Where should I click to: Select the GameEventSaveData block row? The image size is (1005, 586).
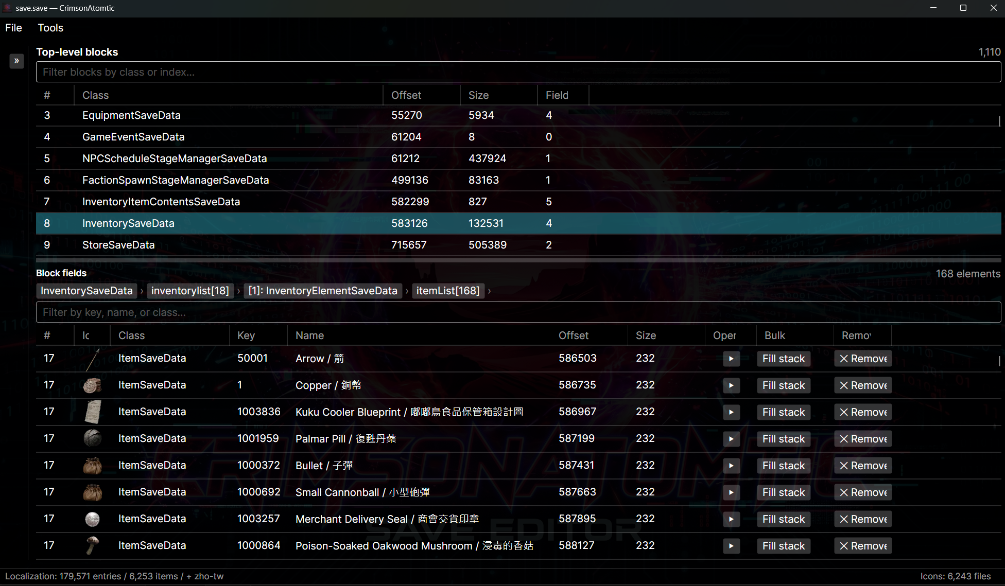[518, 137]
